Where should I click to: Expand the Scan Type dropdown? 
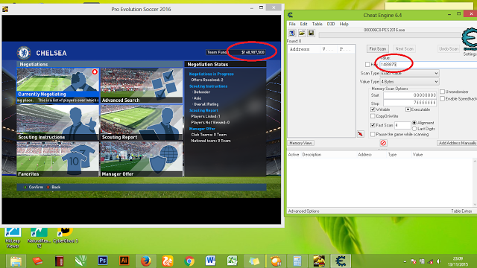(x=409, y=73)
